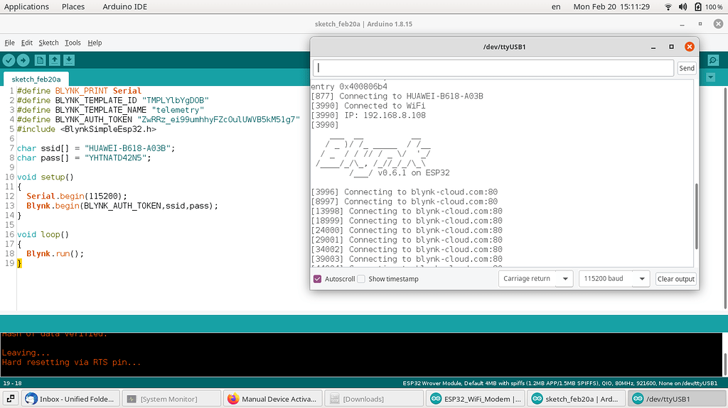The image size is (728, 408).
Task: Click Blynk.run(); in the loop function
Action: tap(55, 253)
